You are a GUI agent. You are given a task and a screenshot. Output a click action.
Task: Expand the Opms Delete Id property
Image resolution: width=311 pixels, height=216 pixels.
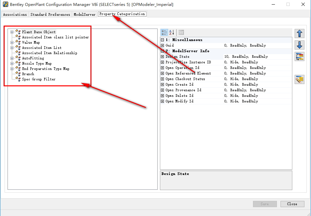tap(163, 96)
